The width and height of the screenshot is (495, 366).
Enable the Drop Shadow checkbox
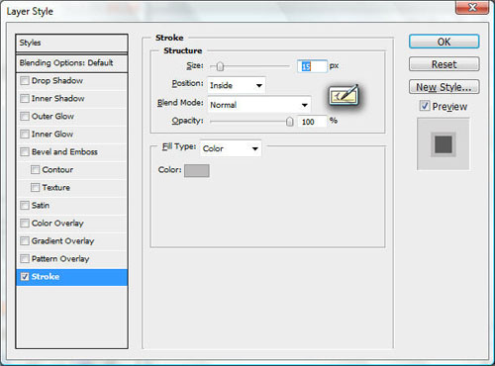(x=25, y=81)
